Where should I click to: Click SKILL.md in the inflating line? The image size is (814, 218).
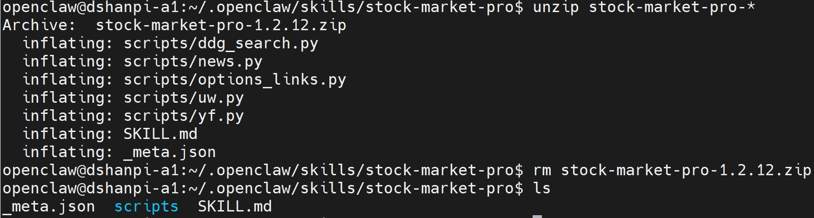(x=160, y=134)
